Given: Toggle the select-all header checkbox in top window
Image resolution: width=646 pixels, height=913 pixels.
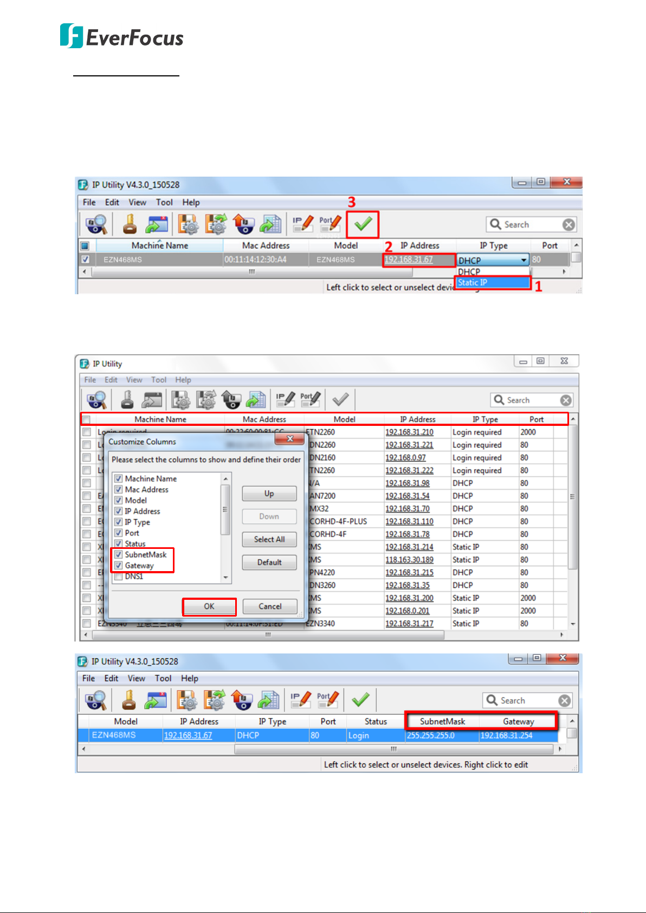Looking at the screenshot, I should tap(85, 245).
